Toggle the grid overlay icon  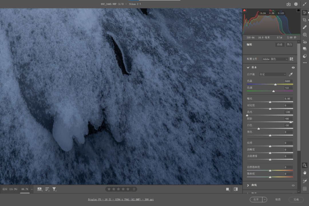[305, 189]
